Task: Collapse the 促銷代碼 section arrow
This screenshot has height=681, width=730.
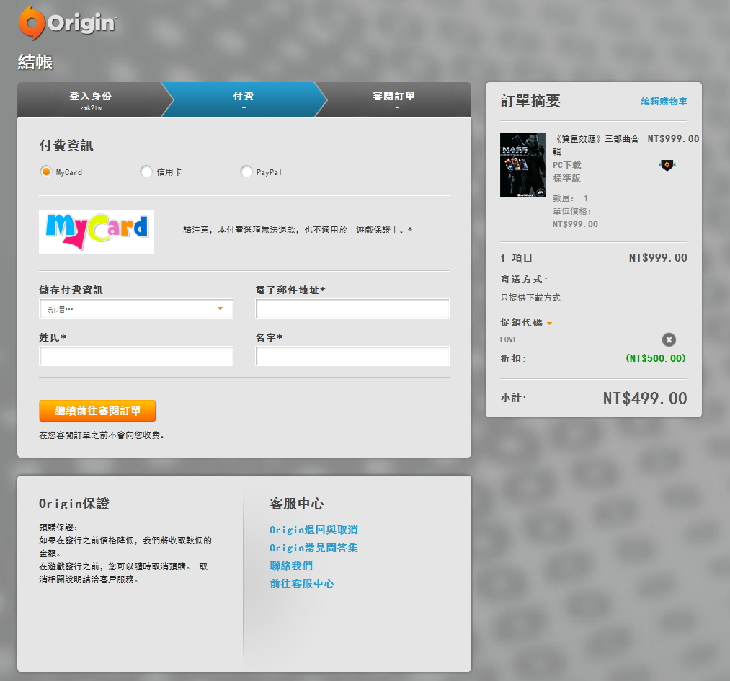Action: pos(549,323)
